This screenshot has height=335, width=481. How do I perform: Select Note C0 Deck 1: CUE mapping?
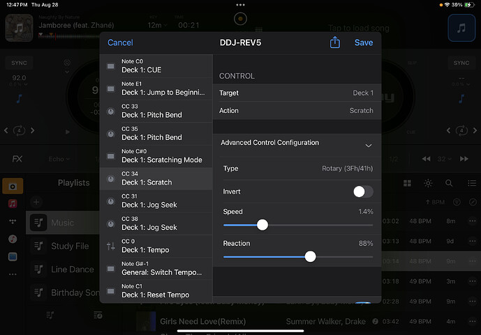[156, 66]
